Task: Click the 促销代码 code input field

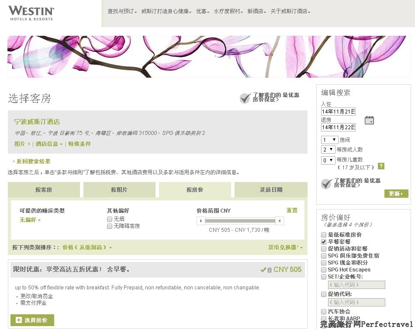Action: (356, 302)
